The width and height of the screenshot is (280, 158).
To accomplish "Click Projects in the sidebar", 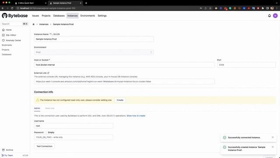I will pos(5,50).
